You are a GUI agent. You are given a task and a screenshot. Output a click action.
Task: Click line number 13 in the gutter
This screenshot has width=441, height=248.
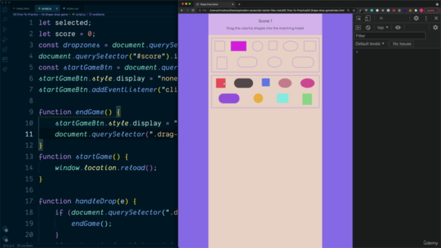coord(29,156)
